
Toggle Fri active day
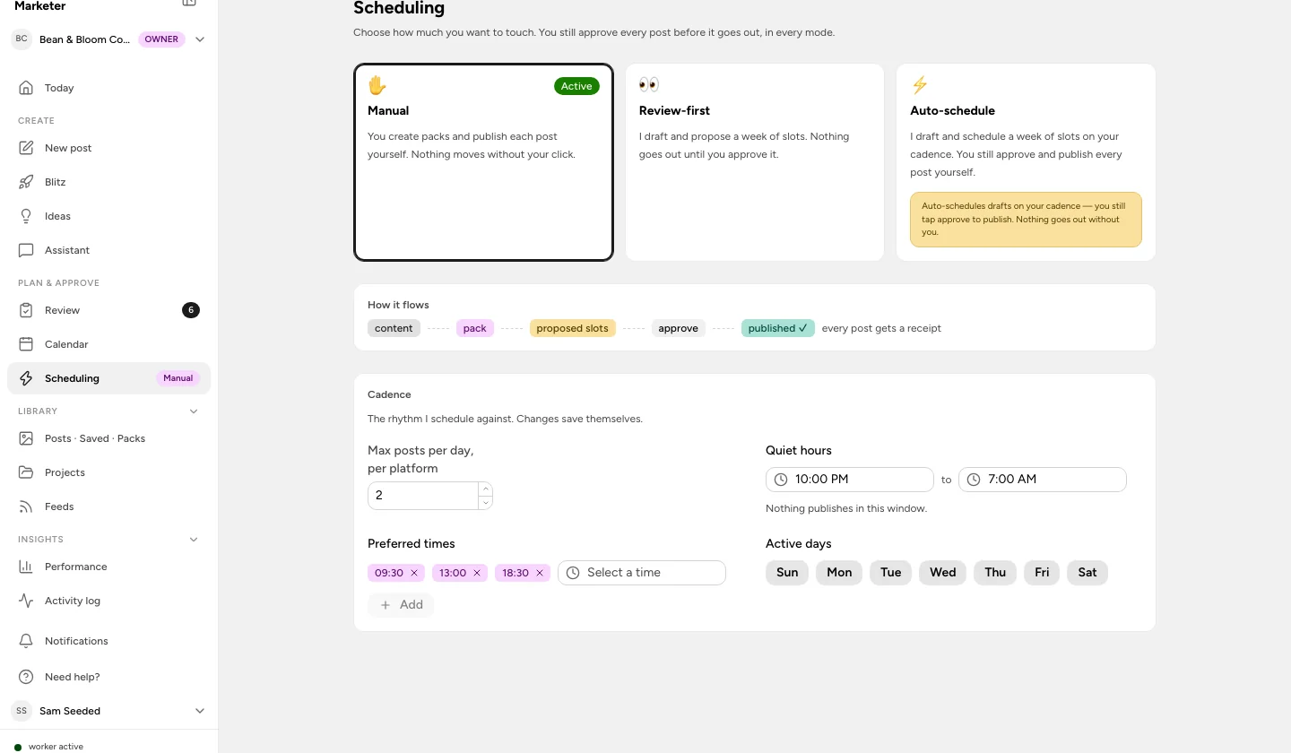coord(1042,573)
